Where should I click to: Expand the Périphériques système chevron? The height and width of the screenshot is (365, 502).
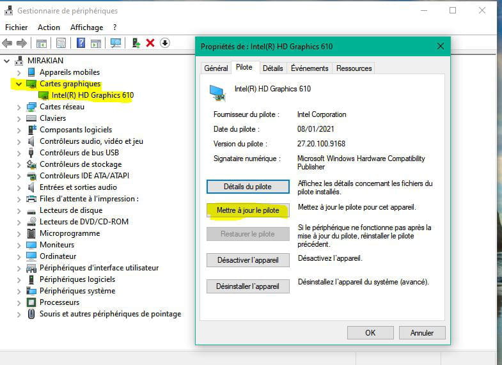(x=19, y=291)
